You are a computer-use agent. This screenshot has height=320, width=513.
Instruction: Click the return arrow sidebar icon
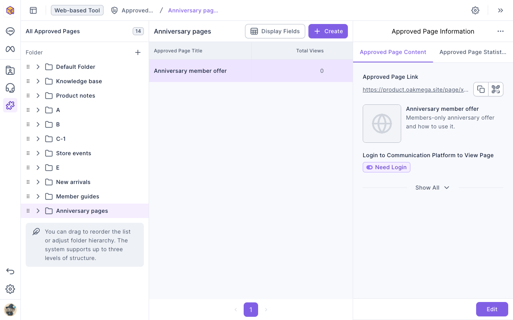coord(10,272)
